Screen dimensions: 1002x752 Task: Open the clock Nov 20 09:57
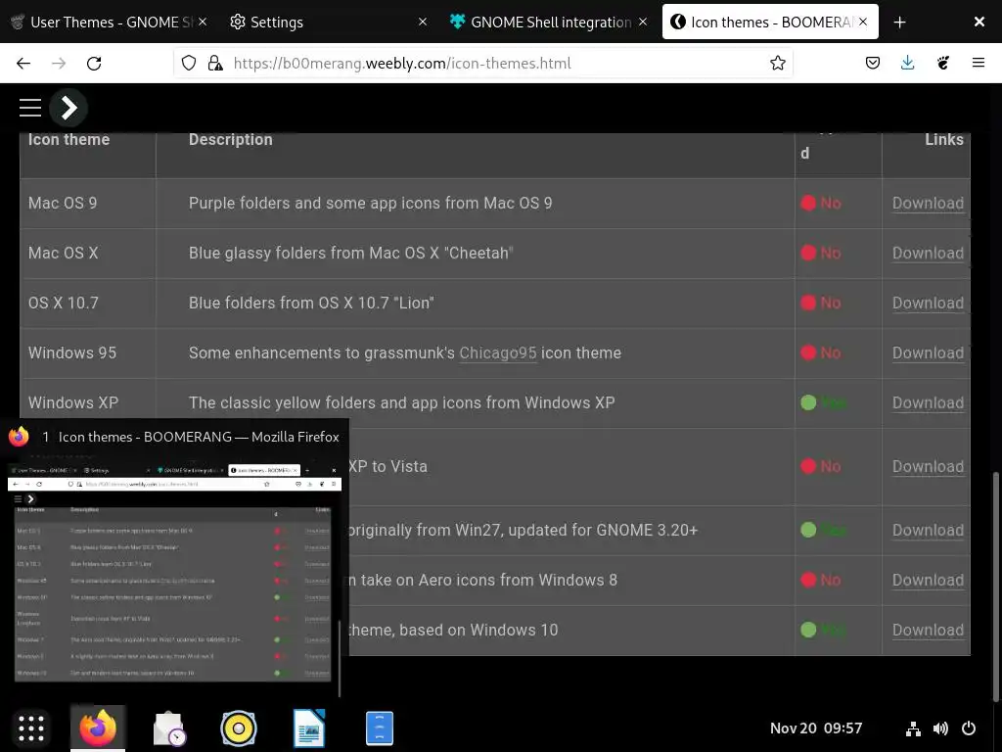coord(816,728)
